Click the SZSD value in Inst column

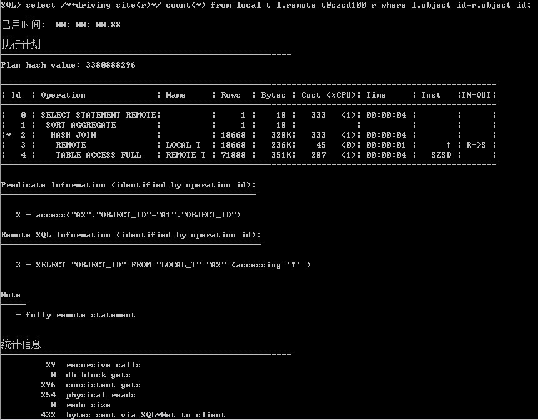[x=441, y=154]
